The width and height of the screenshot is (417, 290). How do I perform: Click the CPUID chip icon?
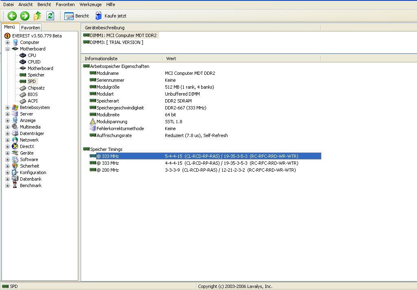point(23,62)
